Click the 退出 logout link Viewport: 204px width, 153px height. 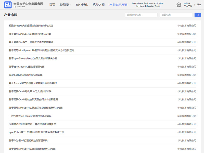(199, 5)
